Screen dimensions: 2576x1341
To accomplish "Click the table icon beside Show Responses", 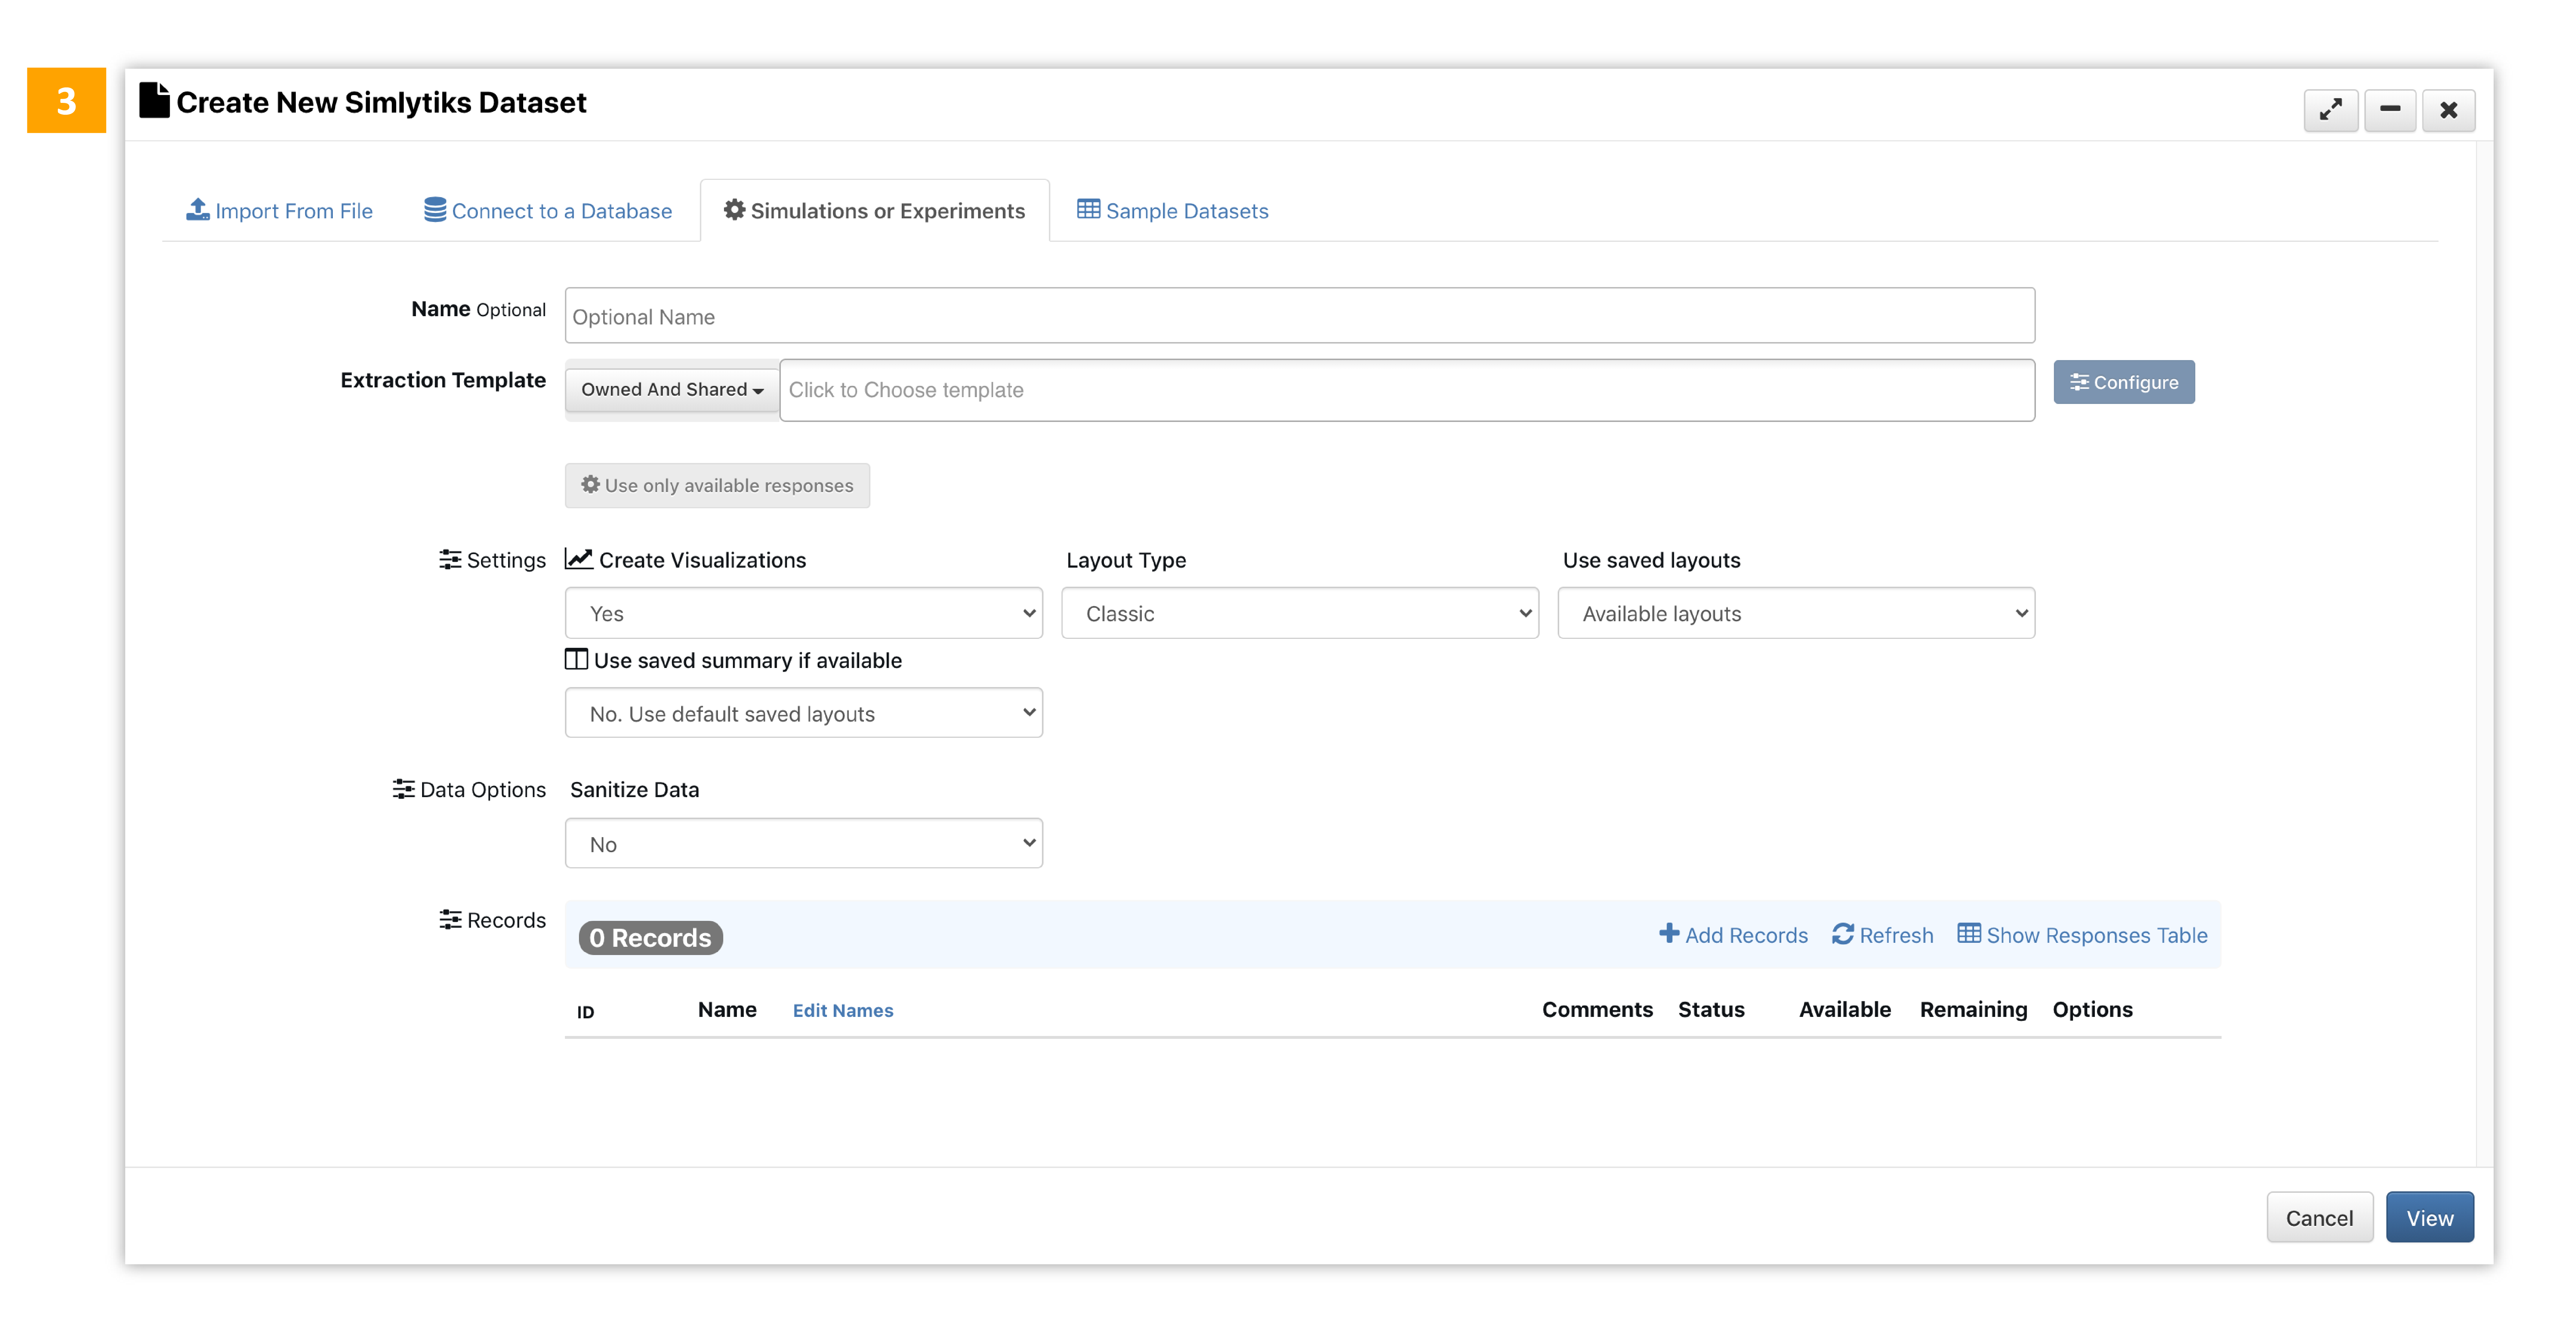I will click(1969, 933).
